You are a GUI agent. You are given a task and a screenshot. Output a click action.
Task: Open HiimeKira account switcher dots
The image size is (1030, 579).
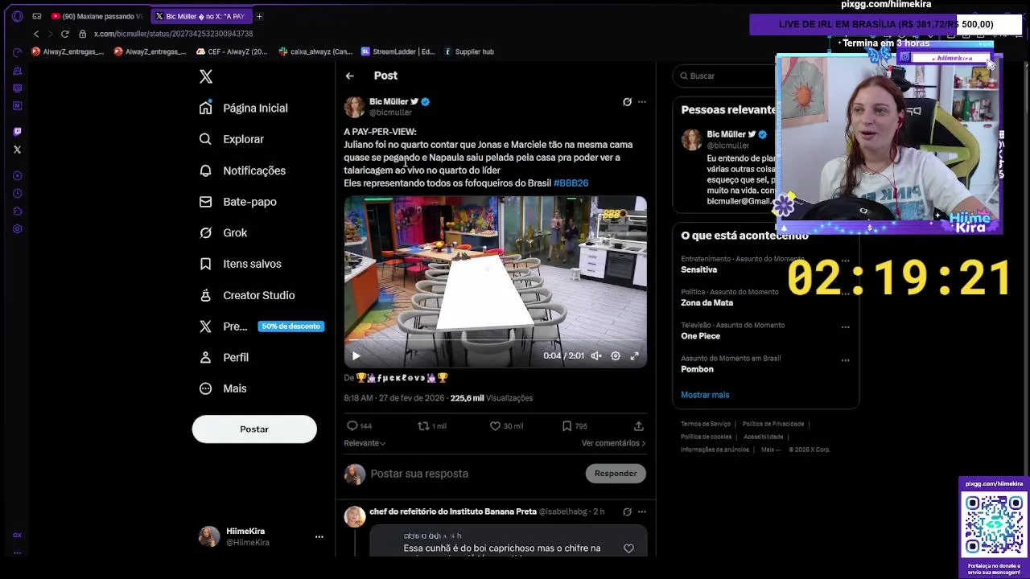point(319,536)
